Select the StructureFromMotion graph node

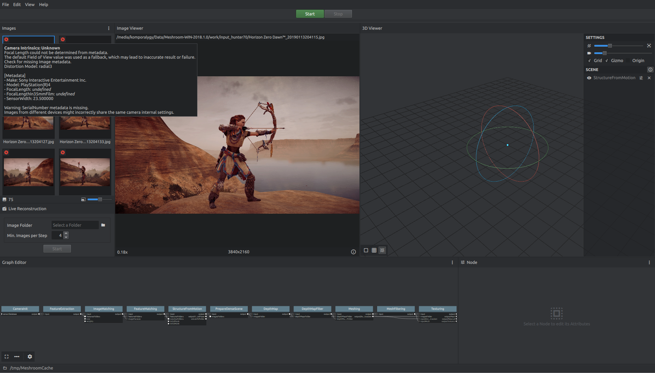187,309
